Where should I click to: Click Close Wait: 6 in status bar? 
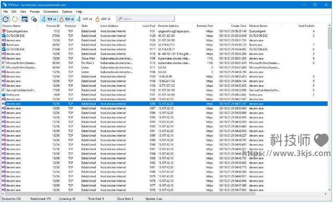point(125,199)
